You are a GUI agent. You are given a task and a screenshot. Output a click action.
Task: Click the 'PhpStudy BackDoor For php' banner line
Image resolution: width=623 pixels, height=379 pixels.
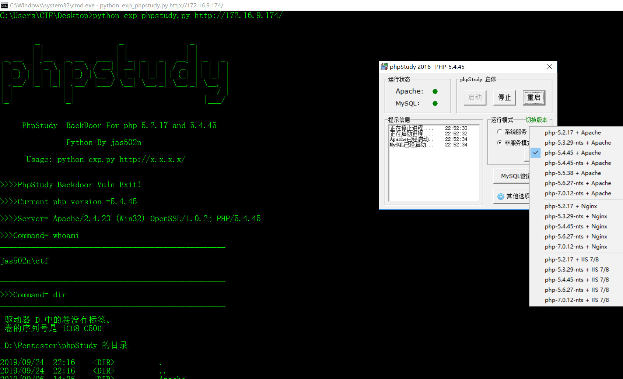tap(119, 125)
